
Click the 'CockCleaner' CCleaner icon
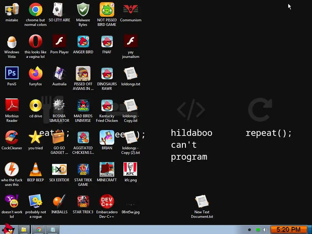point(12,137)
